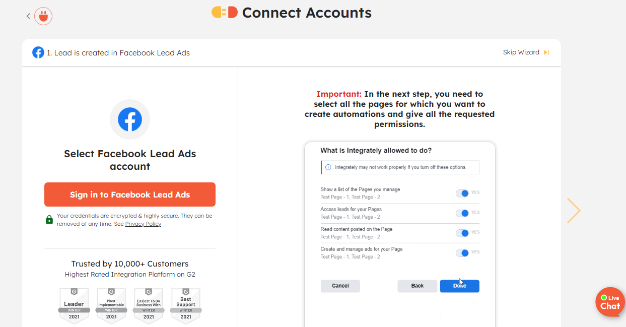626x327 pixels.
Task: Click the back arrow at the top left
Action: (x=28, y=16)
